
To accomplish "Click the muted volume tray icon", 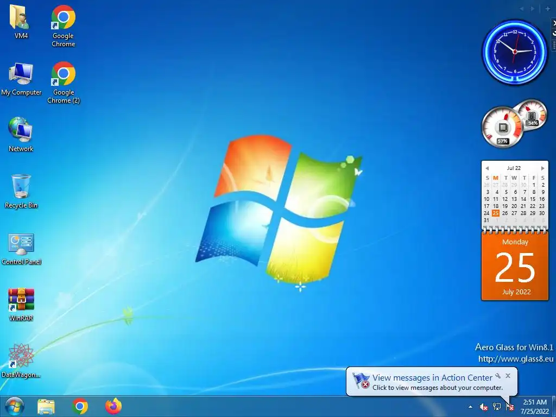I will (483, 407).
